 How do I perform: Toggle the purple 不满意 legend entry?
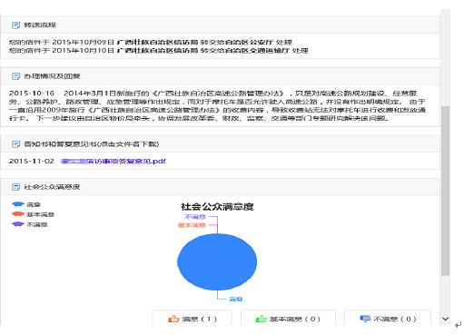point(29,224)
